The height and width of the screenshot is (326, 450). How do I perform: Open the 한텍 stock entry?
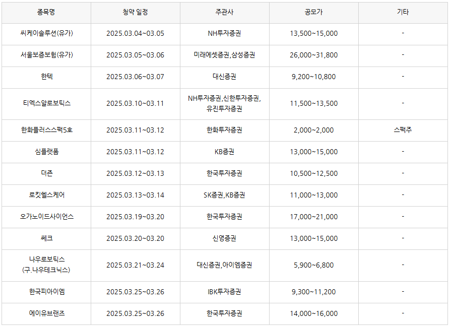[46, 77]
